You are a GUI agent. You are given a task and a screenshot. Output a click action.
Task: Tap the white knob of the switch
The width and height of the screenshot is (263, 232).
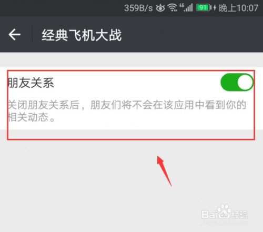click(x=245, y=82)
